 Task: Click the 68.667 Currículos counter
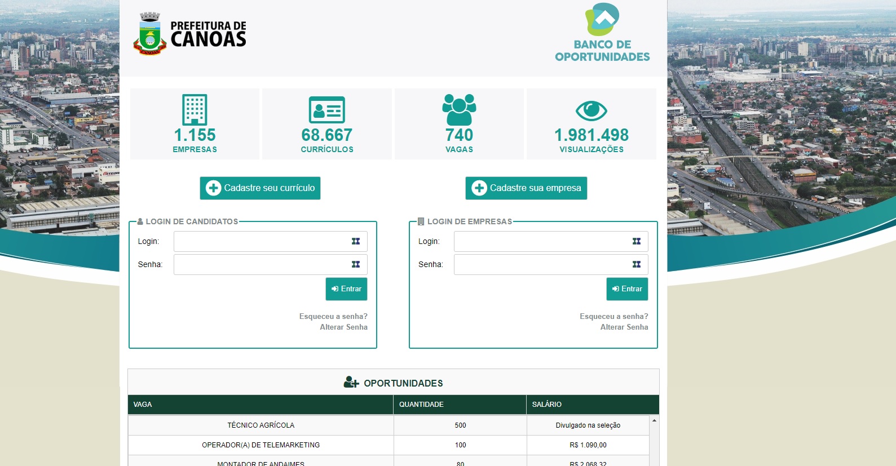327,124
